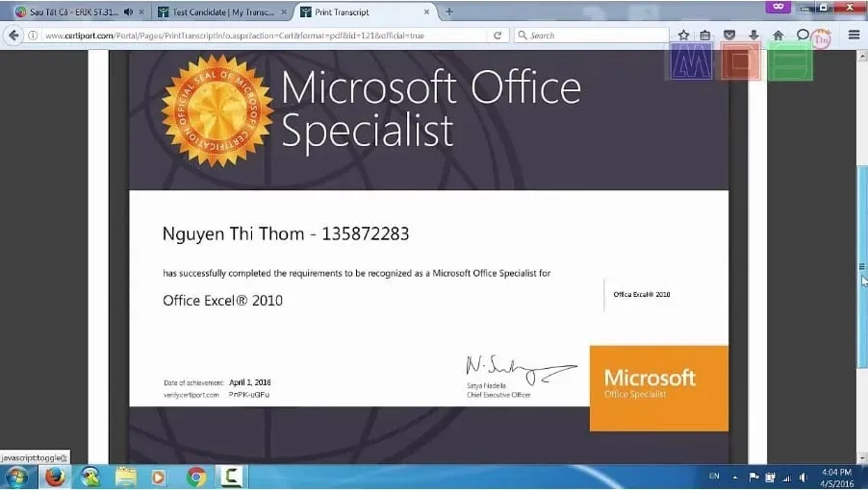Open the parrot app in taskbar

click(x=90, y=477)
